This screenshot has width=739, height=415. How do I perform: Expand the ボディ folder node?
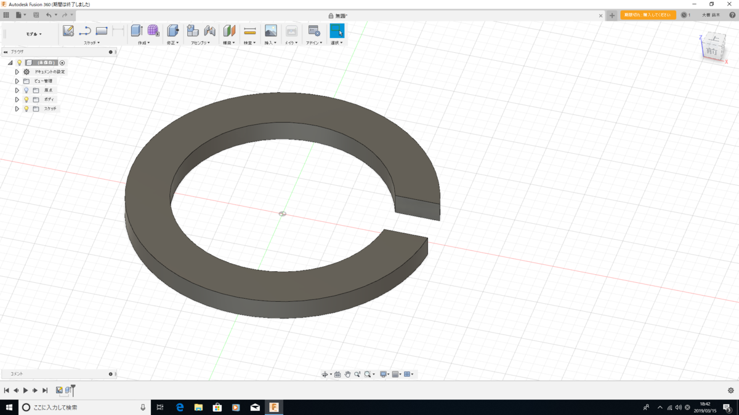point(17,100)
